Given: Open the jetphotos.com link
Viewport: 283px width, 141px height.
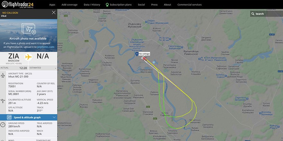Looking at the screenshot, I should point(45,47).
